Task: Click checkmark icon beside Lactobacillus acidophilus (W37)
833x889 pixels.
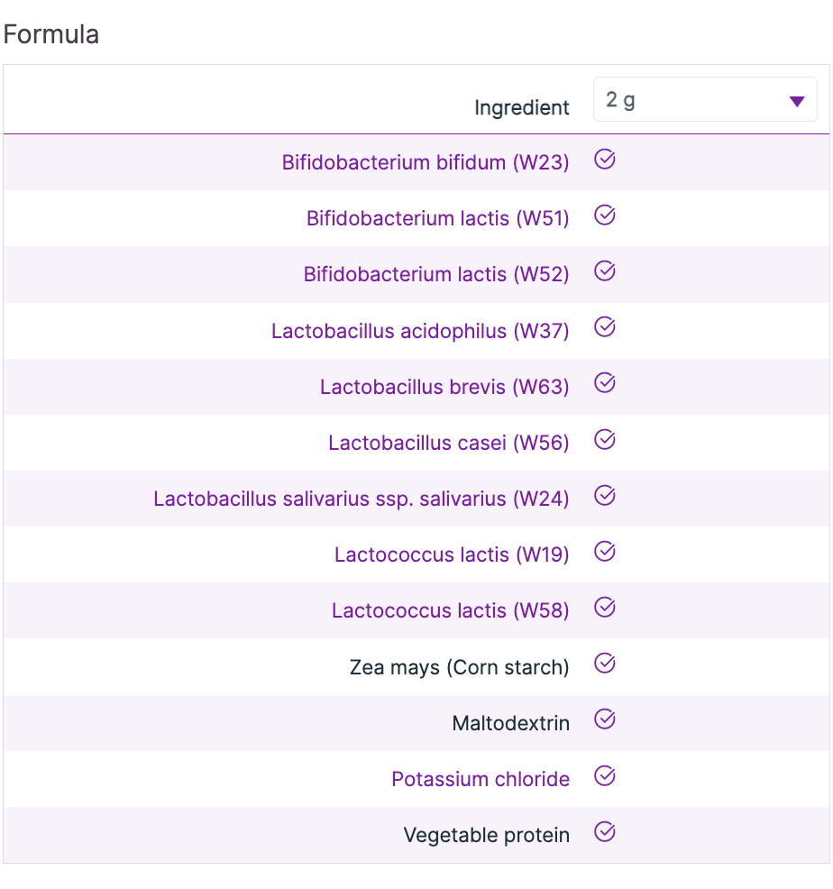Action: coord(605,328)
